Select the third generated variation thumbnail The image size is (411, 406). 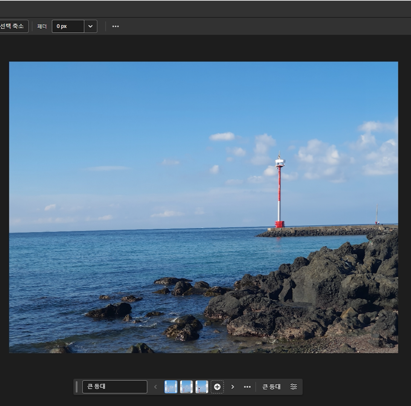click(202, 386)
